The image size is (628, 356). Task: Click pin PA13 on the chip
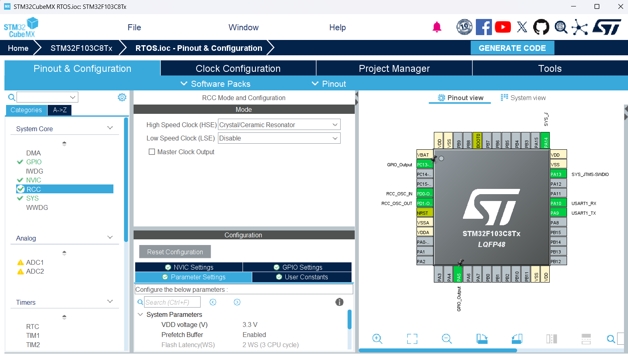tap(559, 174)
